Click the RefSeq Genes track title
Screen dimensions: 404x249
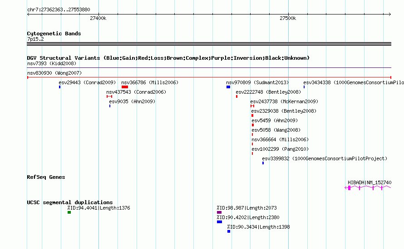(x=46, y=177)
